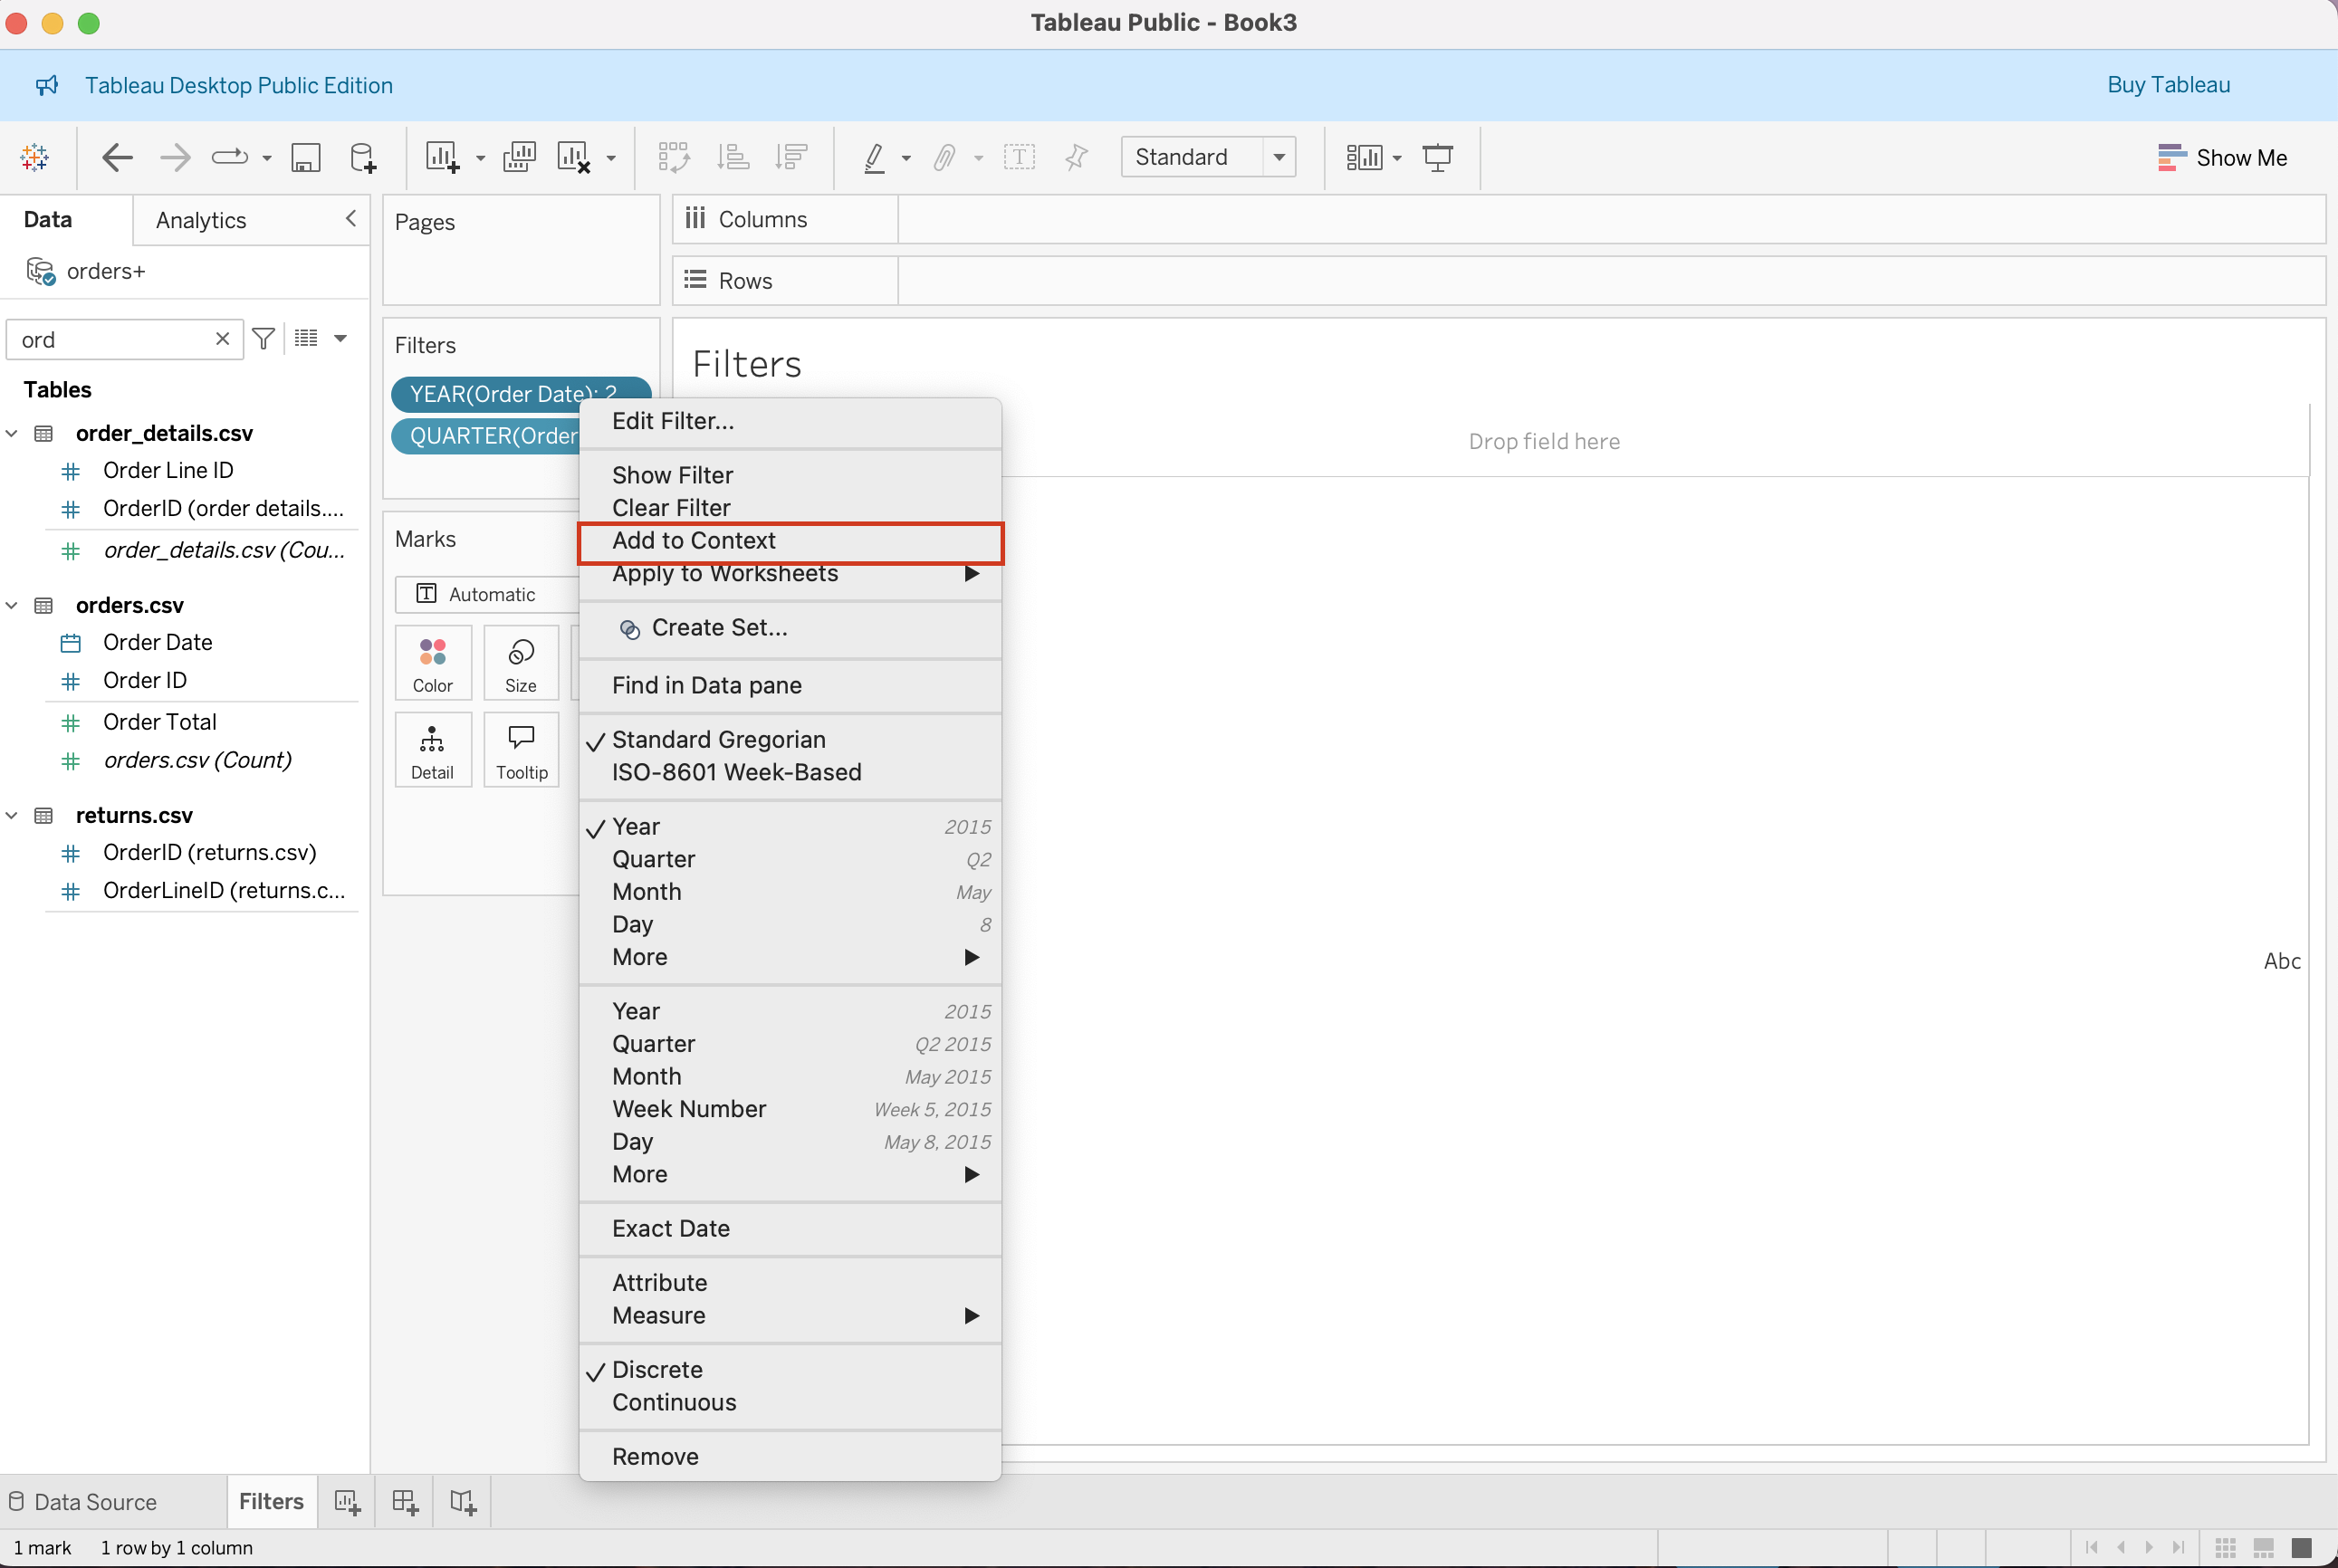Click the Duplicate sheet toolbar icon
Screen dimensions: 2338x1568
[519, 157]
